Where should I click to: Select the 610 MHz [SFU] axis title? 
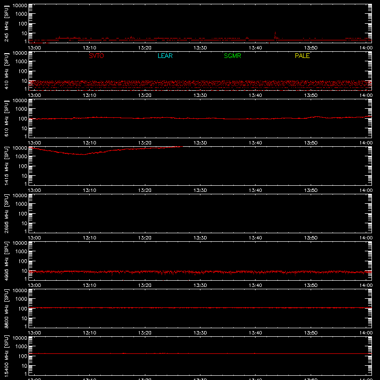(x=6, y=118)
